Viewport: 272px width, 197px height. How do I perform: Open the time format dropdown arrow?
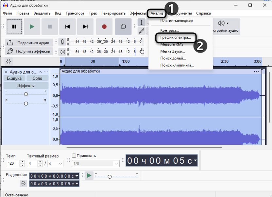[195, 160]
